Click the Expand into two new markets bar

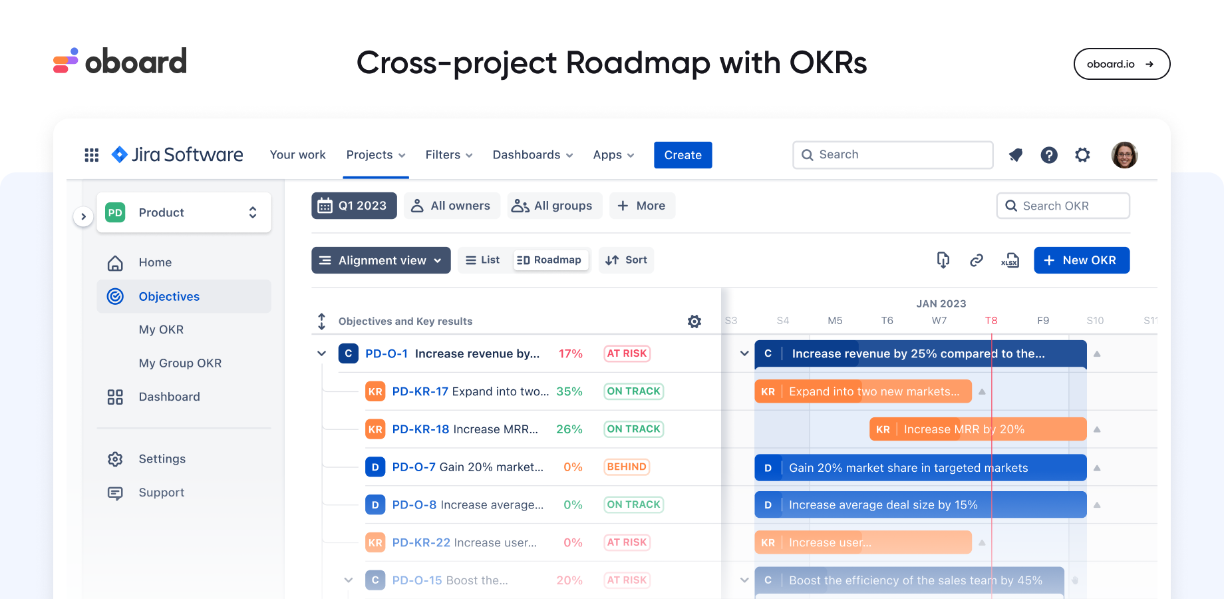(x=863, y=391)
